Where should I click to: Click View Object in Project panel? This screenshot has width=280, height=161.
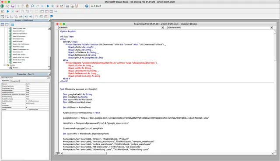(7, 24)
